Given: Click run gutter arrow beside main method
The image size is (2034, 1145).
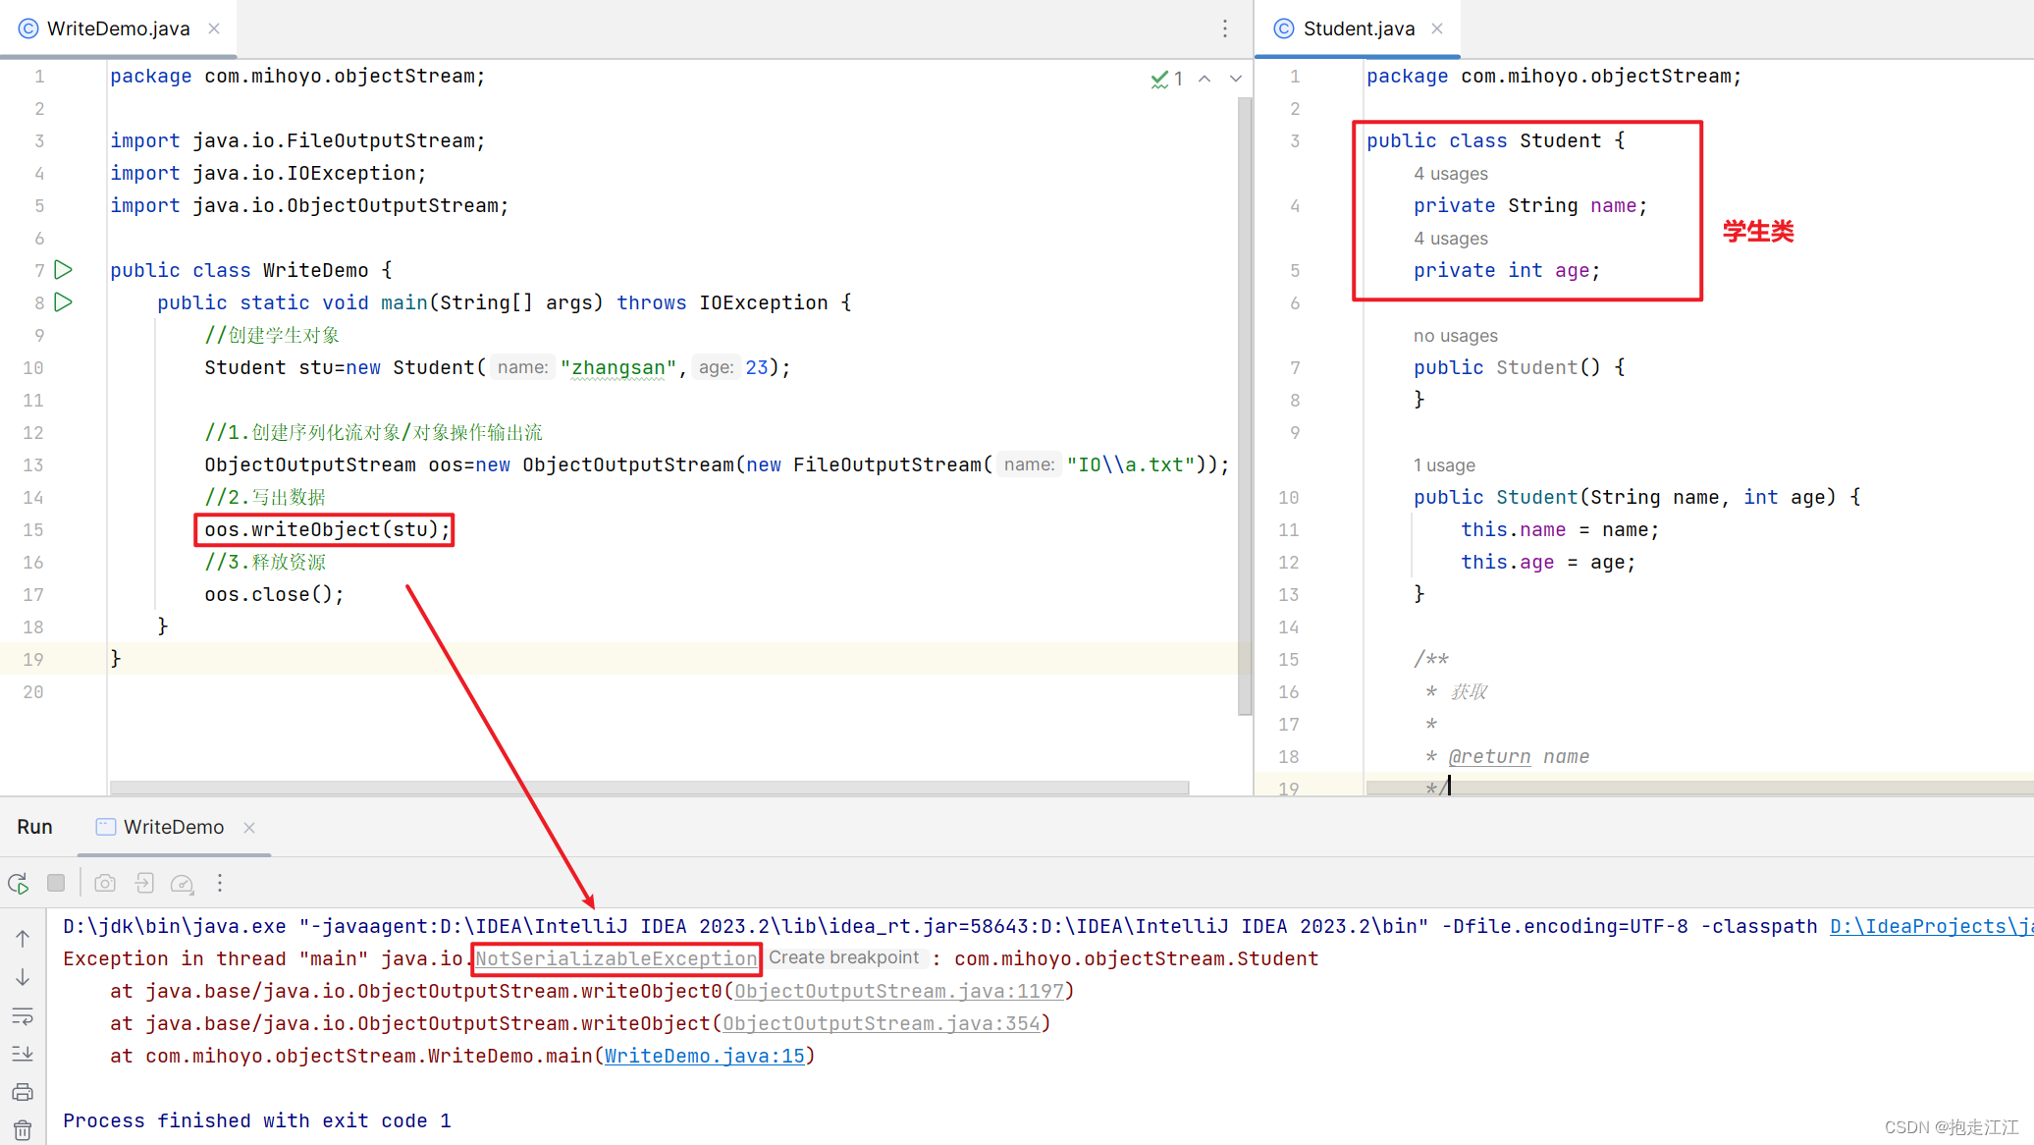Looking at the screenshot, I should pyautogui.click(x=64, y=301).
